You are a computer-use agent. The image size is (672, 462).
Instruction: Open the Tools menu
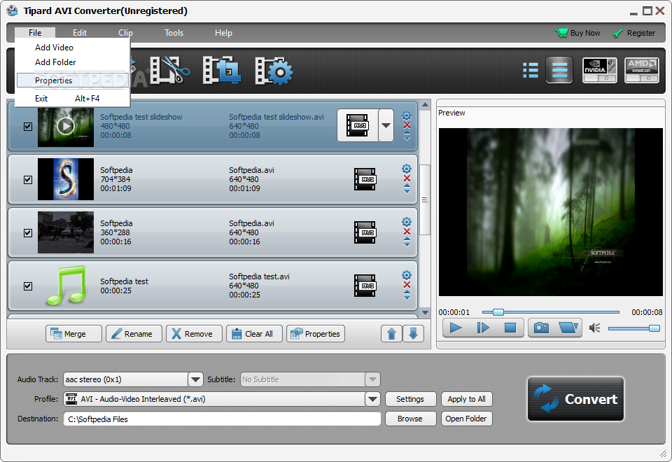[x=174, y=33]
